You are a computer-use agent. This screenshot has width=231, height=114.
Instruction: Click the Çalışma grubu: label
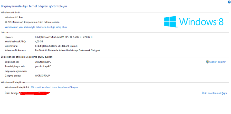pos(13,76)
